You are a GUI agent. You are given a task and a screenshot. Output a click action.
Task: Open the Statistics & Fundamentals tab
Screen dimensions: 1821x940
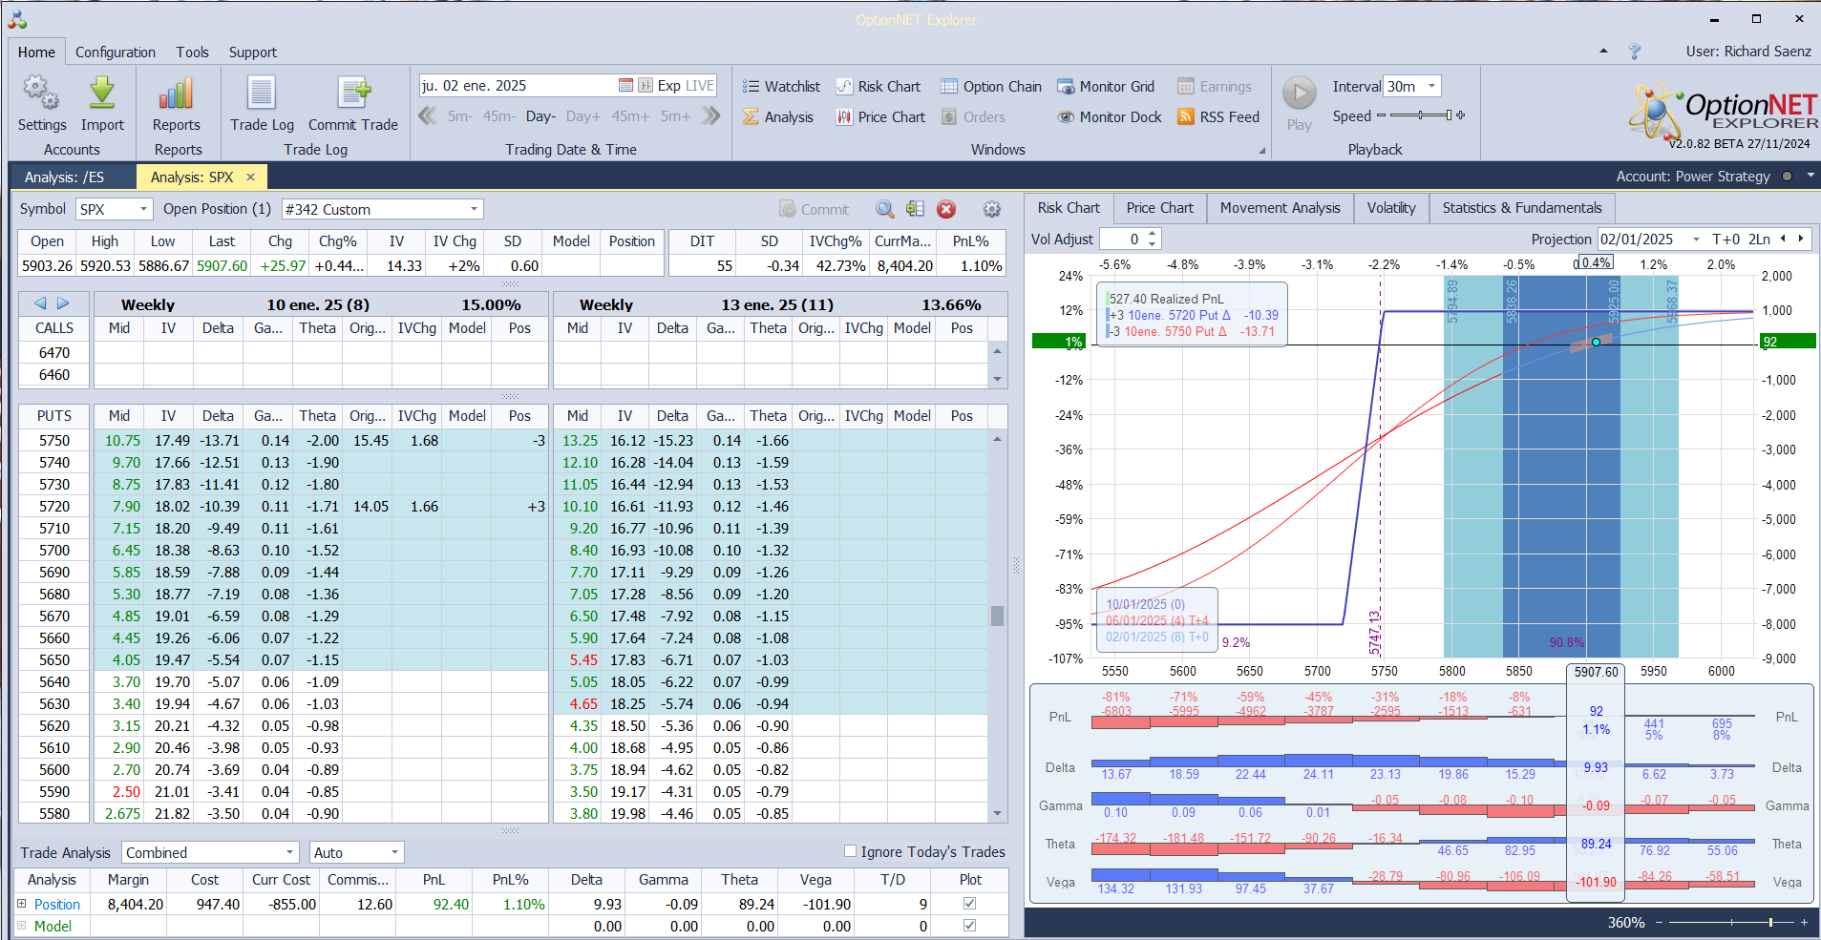[1521, 208]
